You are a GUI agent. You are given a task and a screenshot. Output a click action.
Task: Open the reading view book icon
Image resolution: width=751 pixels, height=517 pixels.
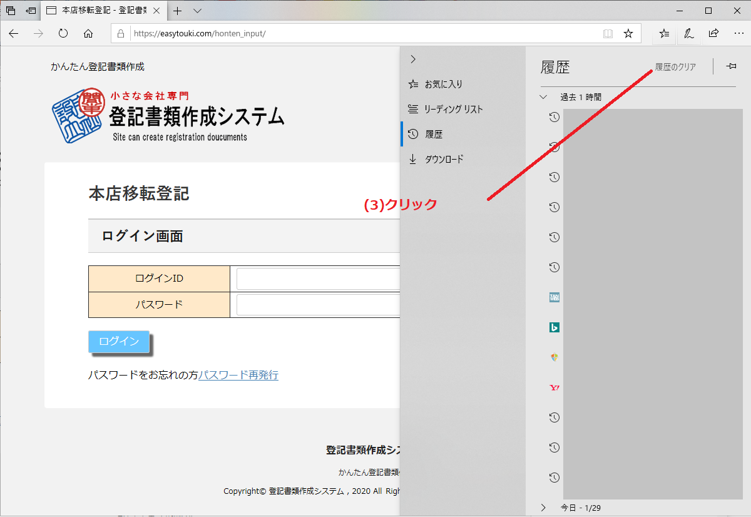coord(607,33)
